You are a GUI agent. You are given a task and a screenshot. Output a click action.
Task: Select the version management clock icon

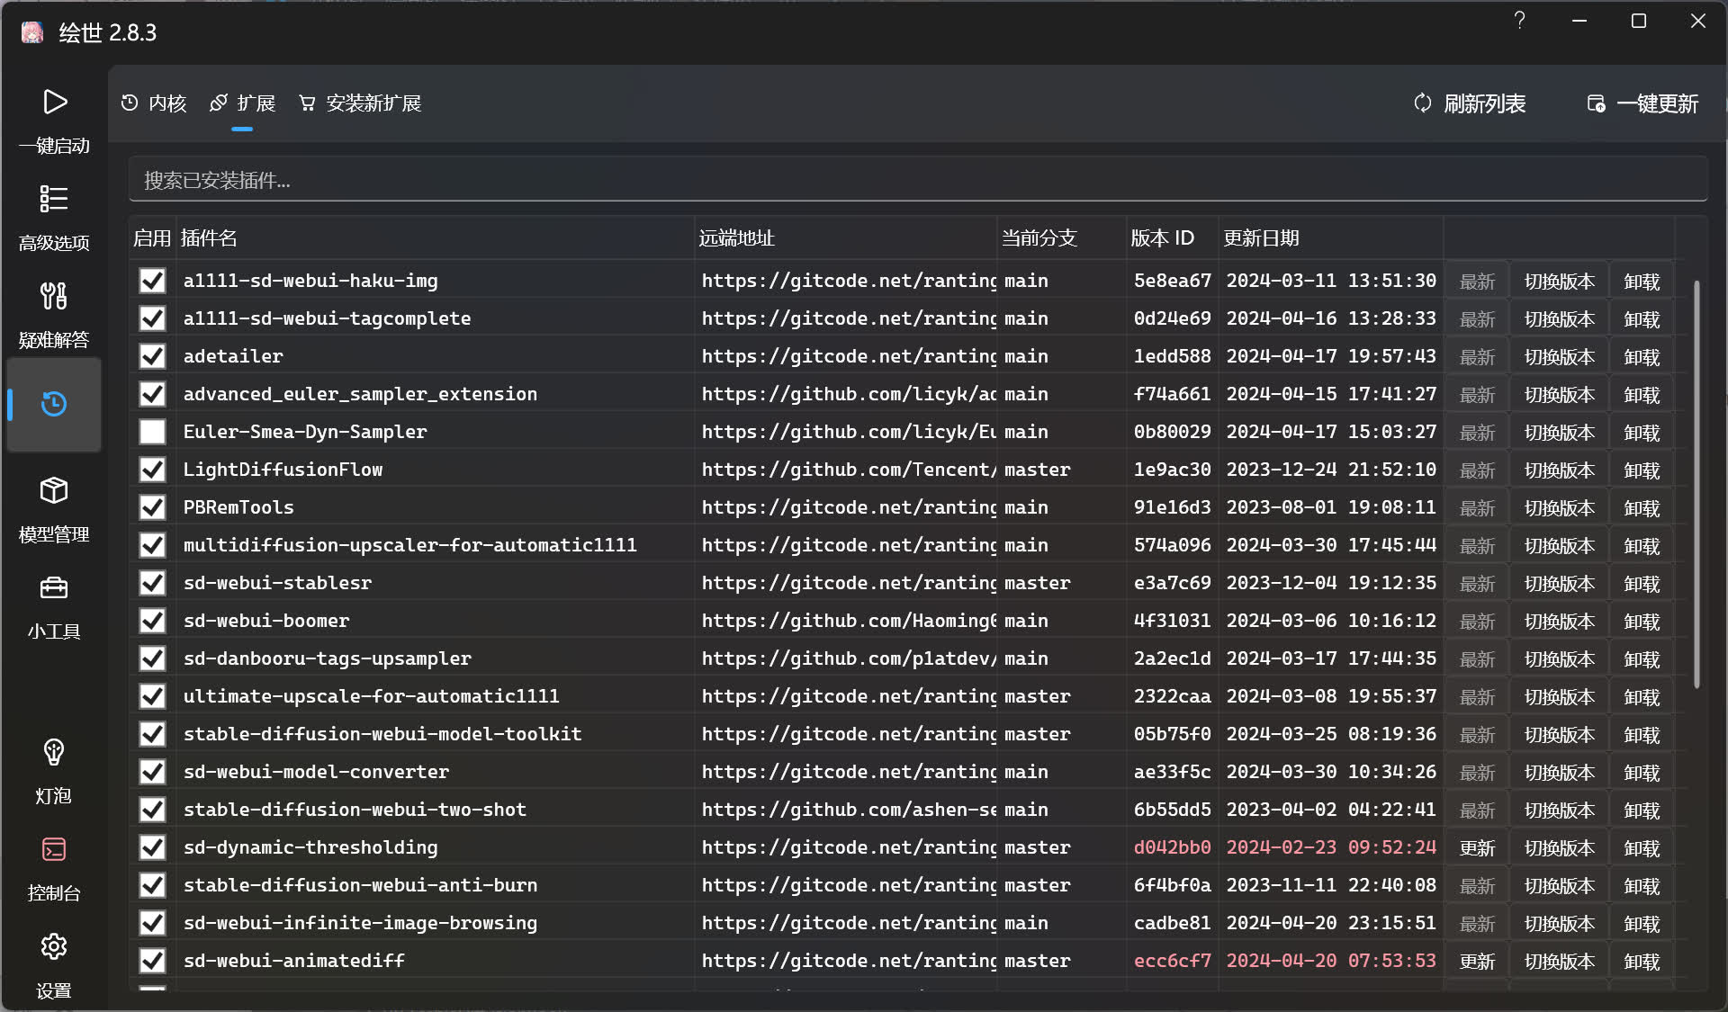point(54,405)
